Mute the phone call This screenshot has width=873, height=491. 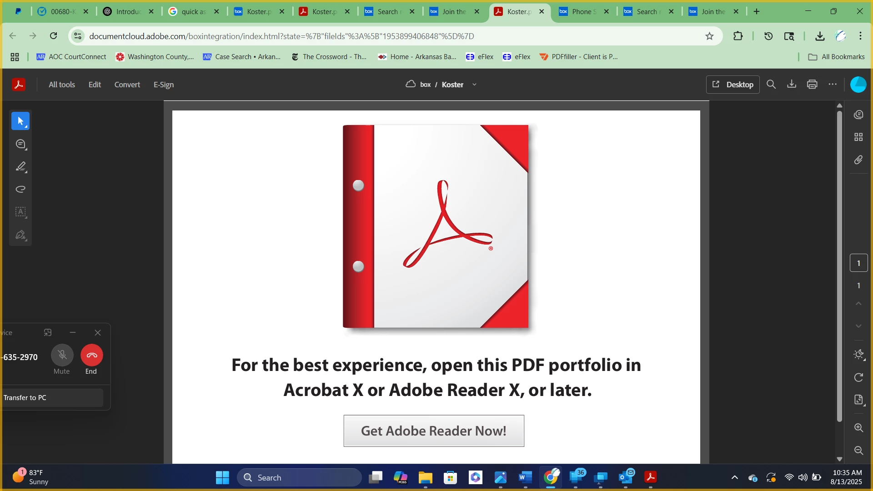[62, 355]
